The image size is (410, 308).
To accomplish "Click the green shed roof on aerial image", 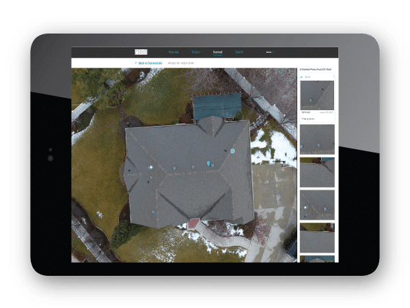I will click(x=217, y=105).
